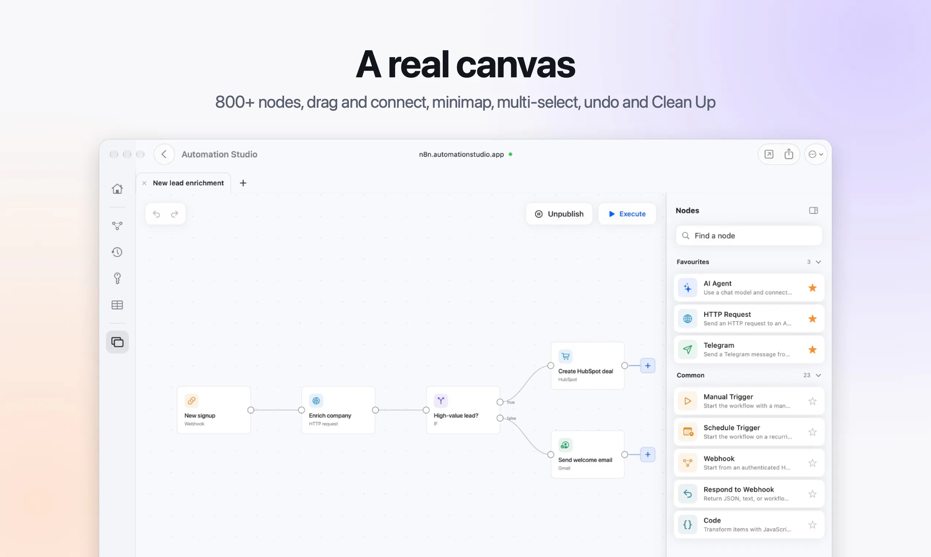Open a new tab with plus
This screenshot has width=931, height=557.
pyautogui.click(x=243, y=183)
